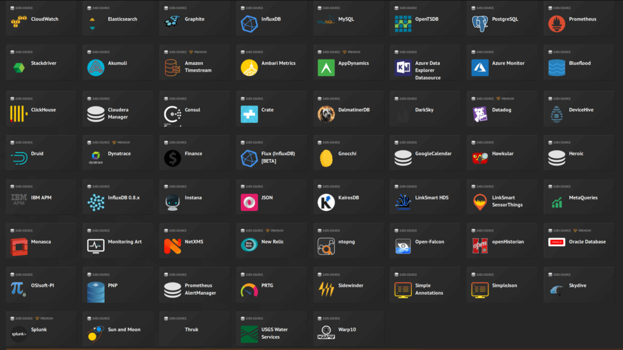Click the Gnocchi yellow icon
The image size is (623, 350).
pyautogui.click(x=326, y=159)
